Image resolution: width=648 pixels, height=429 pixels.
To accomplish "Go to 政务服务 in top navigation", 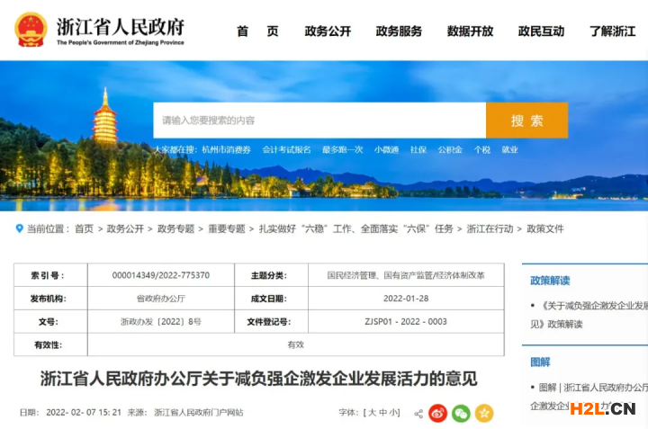I will tap(399, 31).
